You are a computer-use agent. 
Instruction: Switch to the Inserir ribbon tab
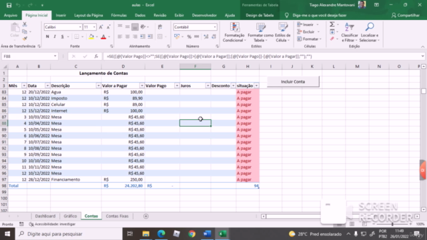pos(61,15)
